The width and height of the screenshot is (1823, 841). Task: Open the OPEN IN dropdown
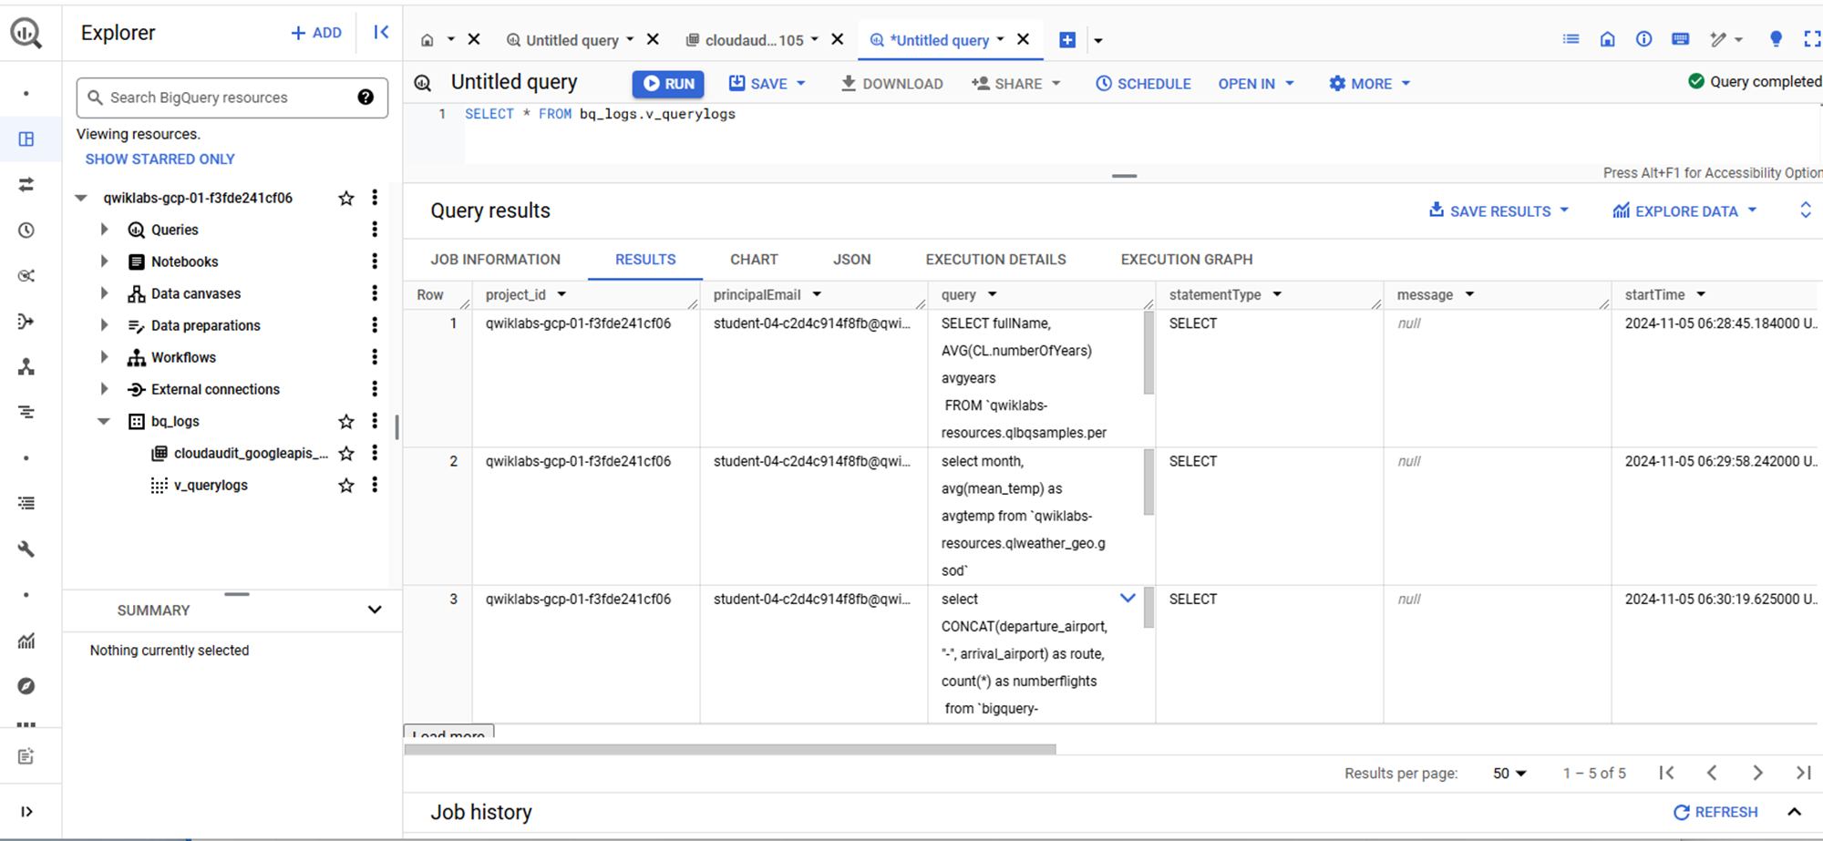pyautogui.click(x=1256, y=83)
